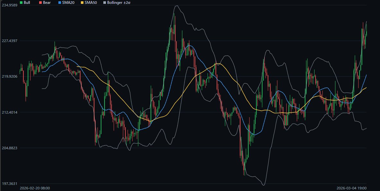Viewport: 380px width, 191px height.
Task: Click the green Bull legend swatch
Action: [x=21, y=3]
